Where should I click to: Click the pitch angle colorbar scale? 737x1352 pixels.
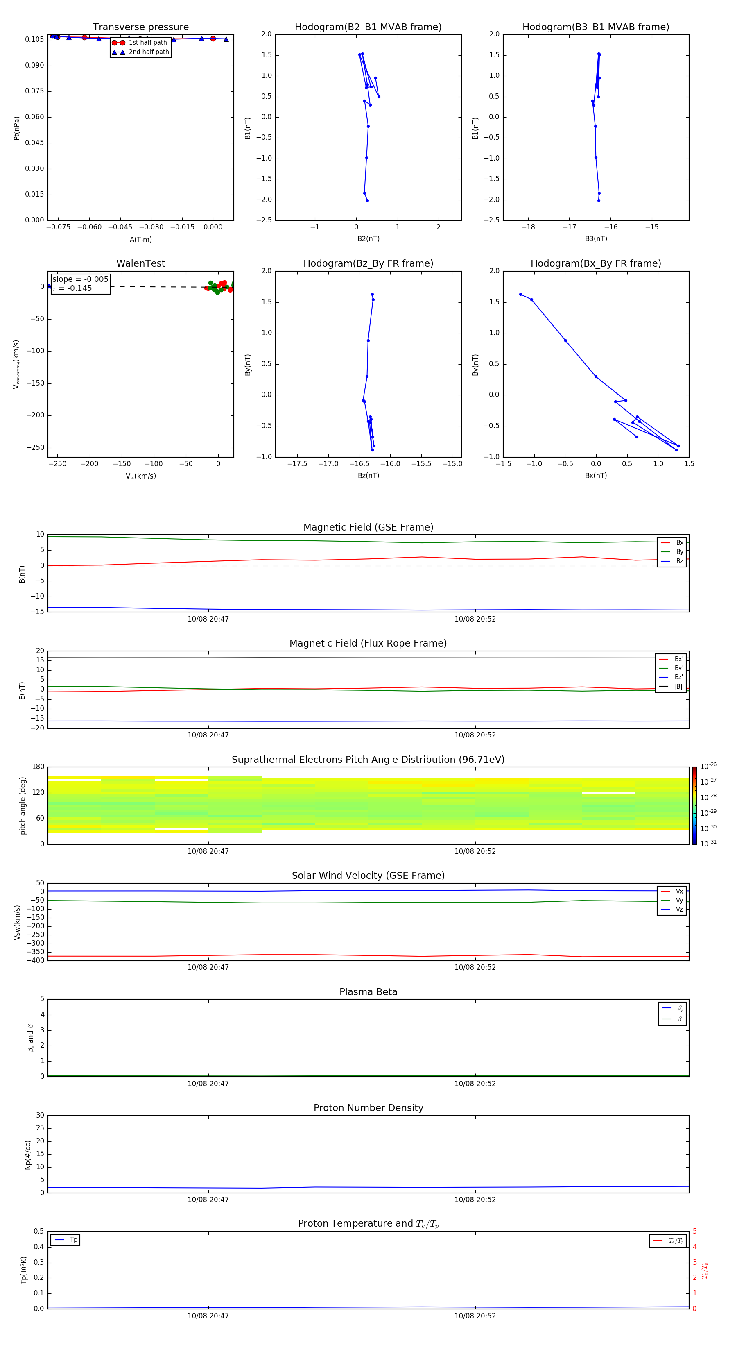(x=694, y=805)
